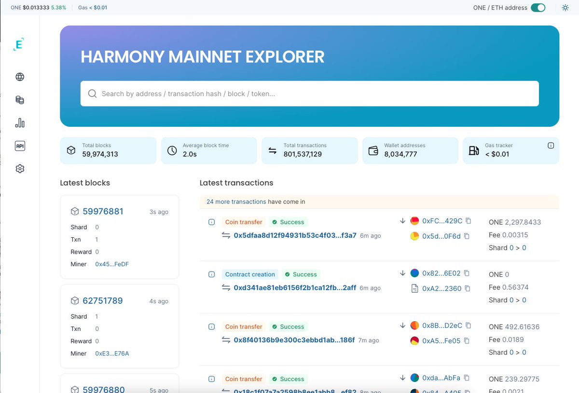Open contract address 0xA2...2360
Viewport: 579px width, 393px height.
pyautogui.click(x=441, y=288)
